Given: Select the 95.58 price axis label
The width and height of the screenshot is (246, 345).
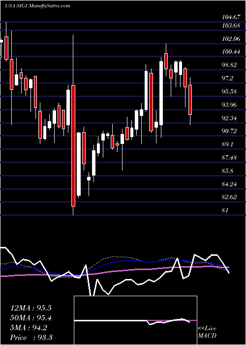Looking at the screenshot, I should pyautogui.click(x=230, y=92).
